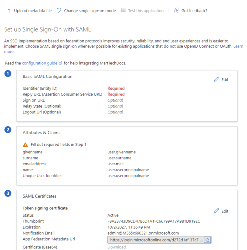Copy the App Federation Metadata Url

point(207,240)
